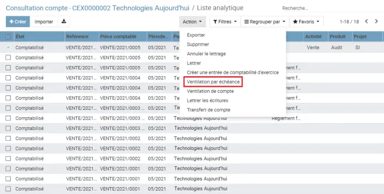Click the Importer button
The image size is (384, 194).
(x=44, y=21)
